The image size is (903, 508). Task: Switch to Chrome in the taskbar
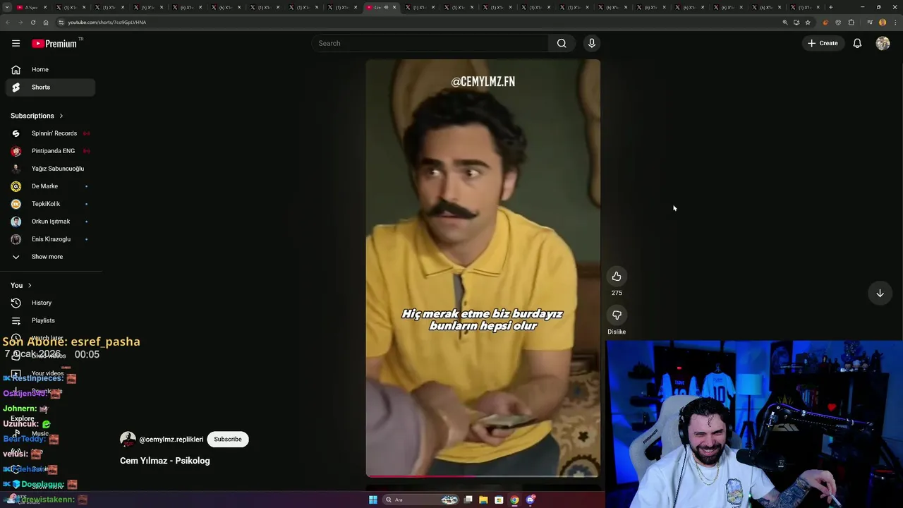click(514, 500)
